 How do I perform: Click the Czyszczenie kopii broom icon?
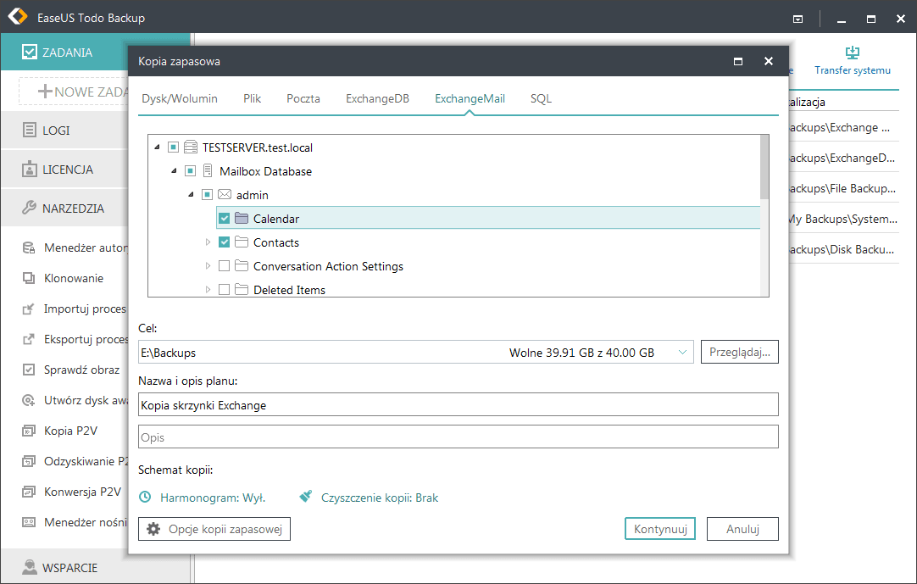click(306, 498)
